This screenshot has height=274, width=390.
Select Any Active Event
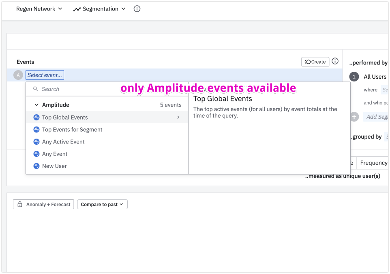107,142
